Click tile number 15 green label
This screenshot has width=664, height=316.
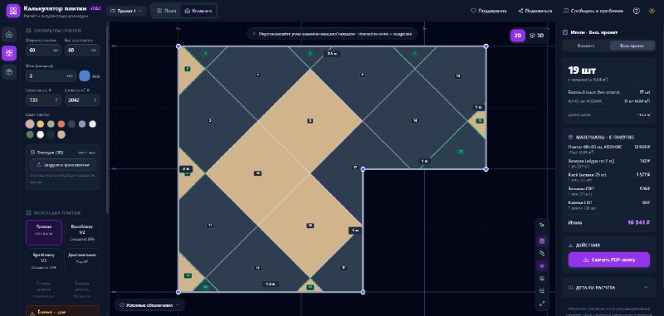coord(480,121)
